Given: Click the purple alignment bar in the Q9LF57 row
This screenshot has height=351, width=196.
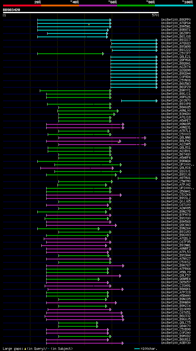Looking at the screenshot, I should [84, 276].
